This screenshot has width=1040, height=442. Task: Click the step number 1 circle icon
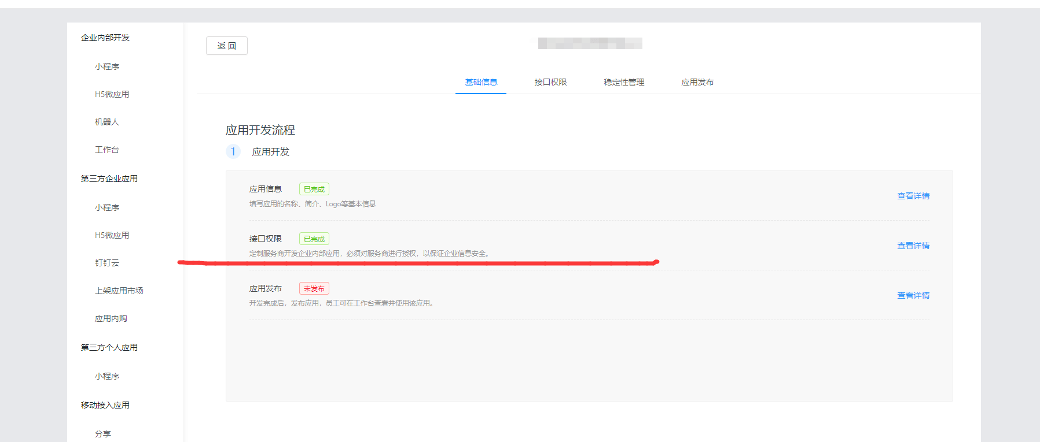coord(233,151)
